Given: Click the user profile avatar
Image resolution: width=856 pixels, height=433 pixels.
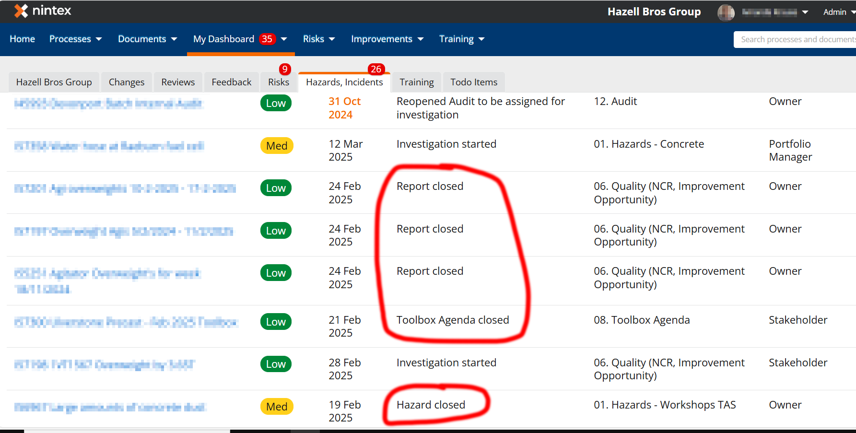Looking at the screenshot, I should [726, 12].
